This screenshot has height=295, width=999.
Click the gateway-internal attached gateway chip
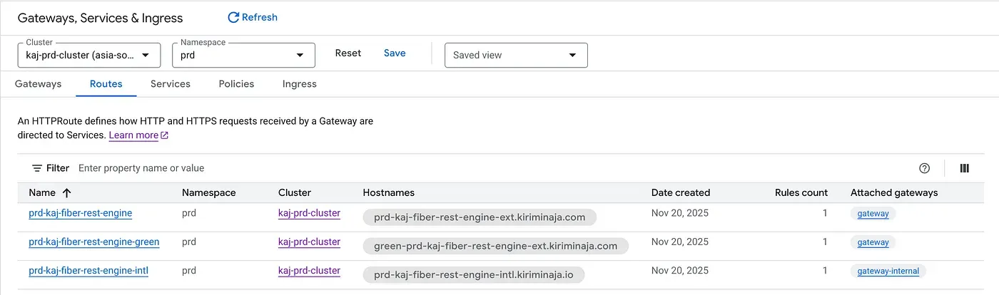click(888, 271)
